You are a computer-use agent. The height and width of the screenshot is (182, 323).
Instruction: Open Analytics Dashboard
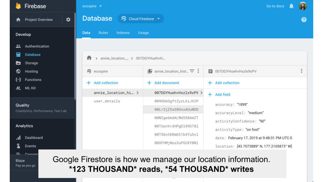click(x=34, y=138)
